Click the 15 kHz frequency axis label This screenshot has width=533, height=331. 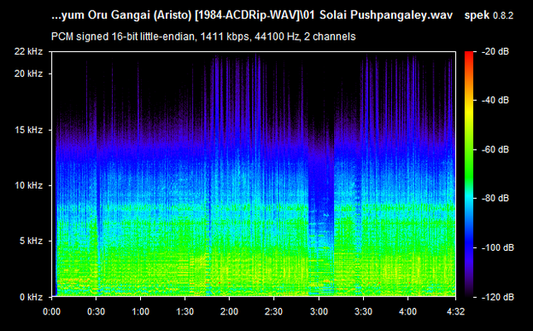coord(28,130)
